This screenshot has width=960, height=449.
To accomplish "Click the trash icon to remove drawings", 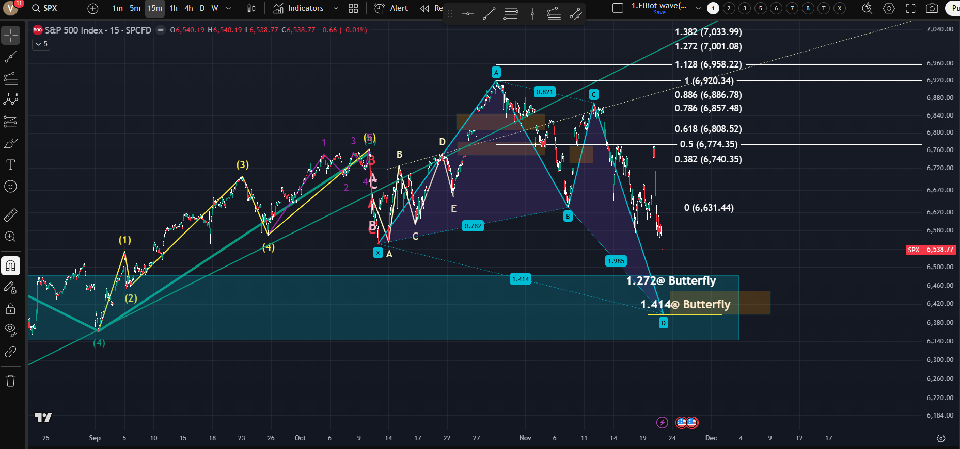I will pyautogui.click(x=10, y=381).
